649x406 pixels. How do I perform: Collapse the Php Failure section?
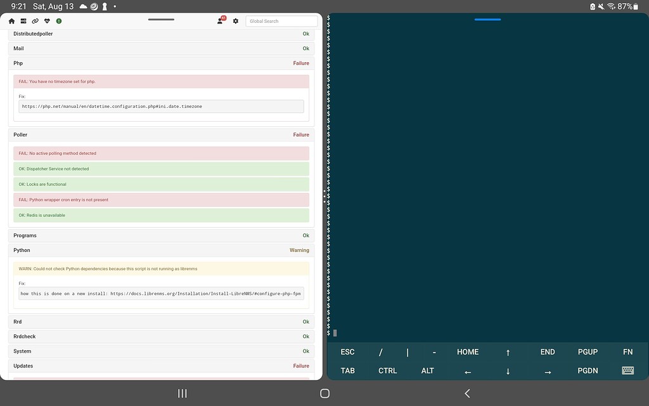[x=160, y=63]
